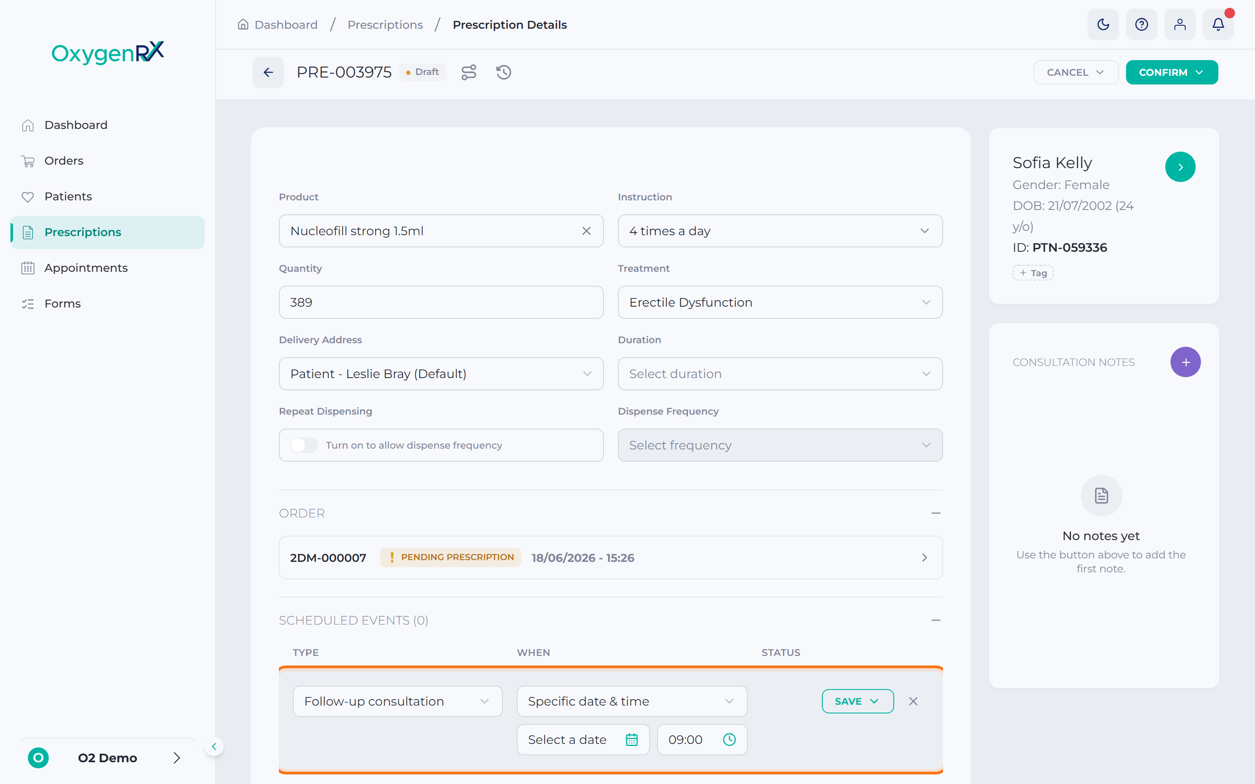This screenshot has height=784, width=1255.
Task: Remove the scheduled event row
Action: point(913,701)
